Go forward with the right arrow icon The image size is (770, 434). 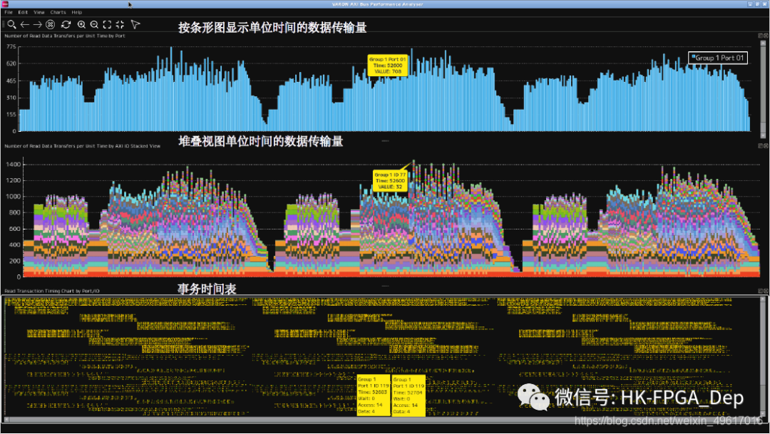click(37, 24)
